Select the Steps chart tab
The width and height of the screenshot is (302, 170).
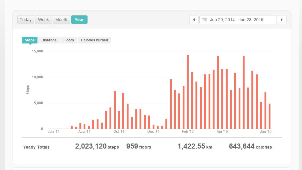click(x=29, y=40)
